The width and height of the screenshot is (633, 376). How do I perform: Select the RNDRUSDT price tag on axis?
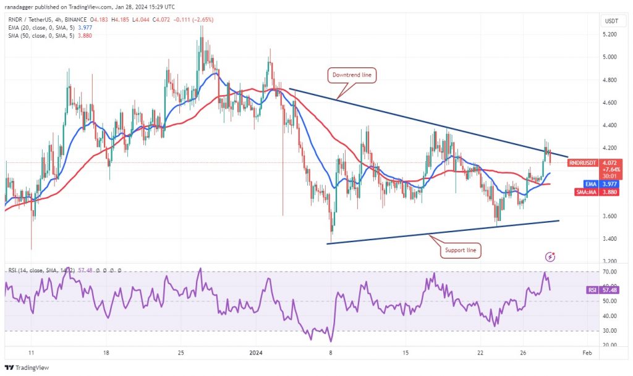pyautogui.click(x=582, y=163)
